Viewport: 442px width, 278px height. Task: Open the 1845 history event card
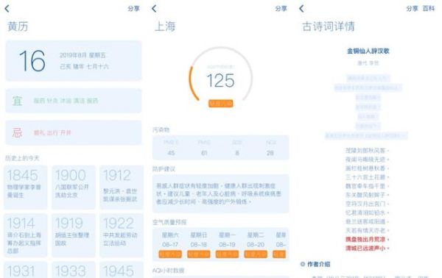click(25, 187)
